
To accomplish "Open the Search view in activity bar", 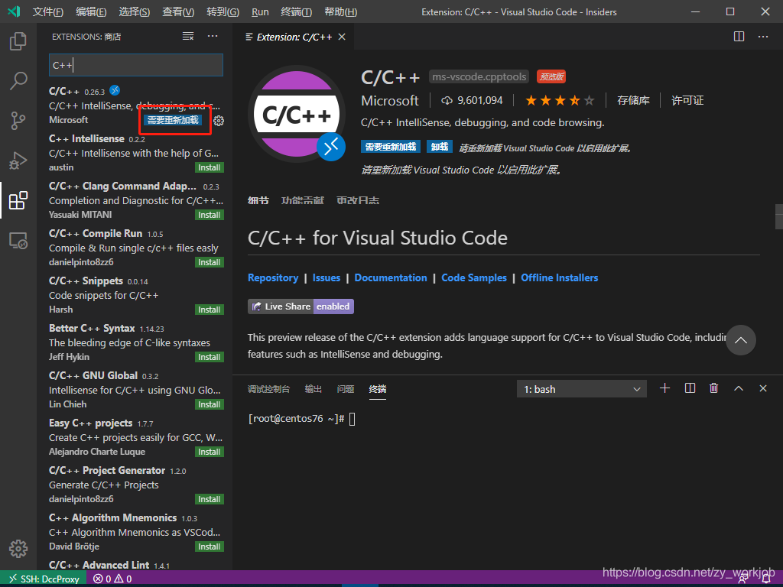I will 18,80.
